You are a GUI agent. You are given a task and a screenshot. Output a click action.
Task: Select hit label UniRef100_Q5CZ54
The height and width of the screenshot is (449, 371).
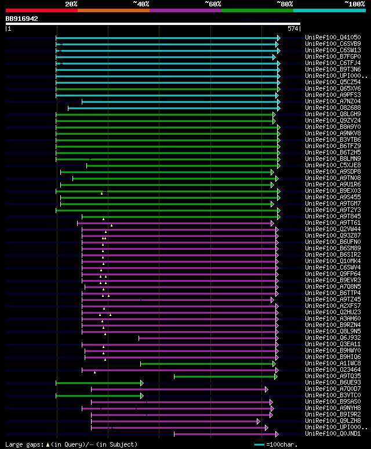333,82
